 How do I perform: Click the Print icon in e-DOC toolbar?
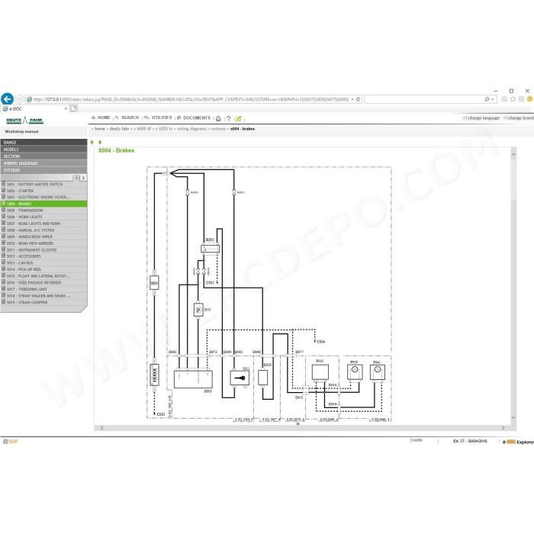click(x=218, y=118)
